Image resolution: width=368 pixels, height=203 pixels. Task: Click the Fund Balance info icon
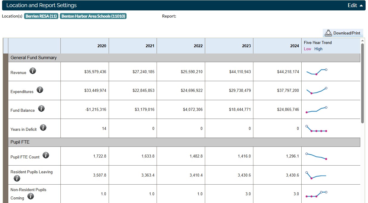click(x=41, y=108)
